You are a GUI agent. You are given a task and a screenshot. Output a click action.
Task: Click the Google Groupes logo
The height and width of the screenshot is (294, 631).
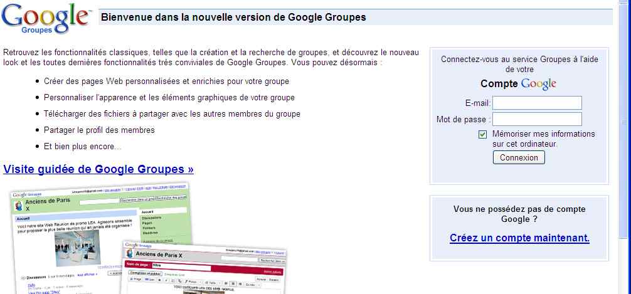[x=46, y=18]
